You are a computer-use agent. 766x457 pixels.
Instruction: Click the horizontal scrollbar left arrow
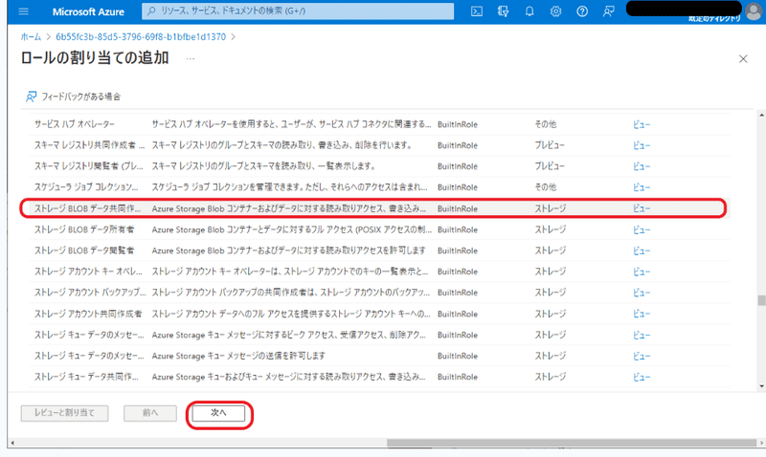12,443
